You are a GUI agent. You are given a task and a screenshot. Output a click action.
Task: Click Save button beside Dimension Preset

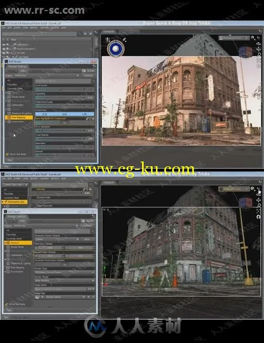coord(87,240)
